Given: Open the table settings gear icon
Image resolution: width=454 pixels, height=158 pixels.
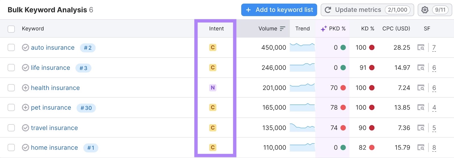Looking at the screenshot, I should (425, 10).
